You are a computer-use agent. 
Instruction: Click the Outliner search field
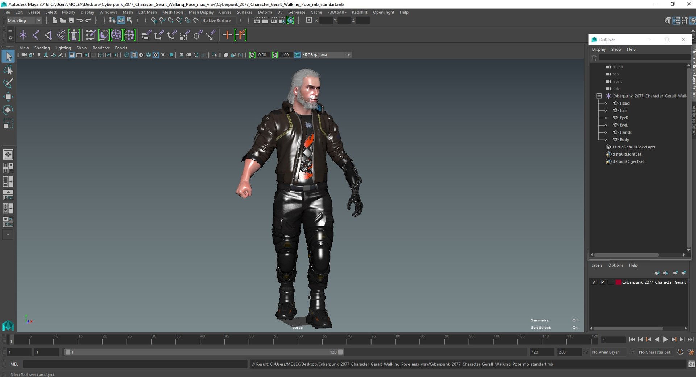click(644, 57)
